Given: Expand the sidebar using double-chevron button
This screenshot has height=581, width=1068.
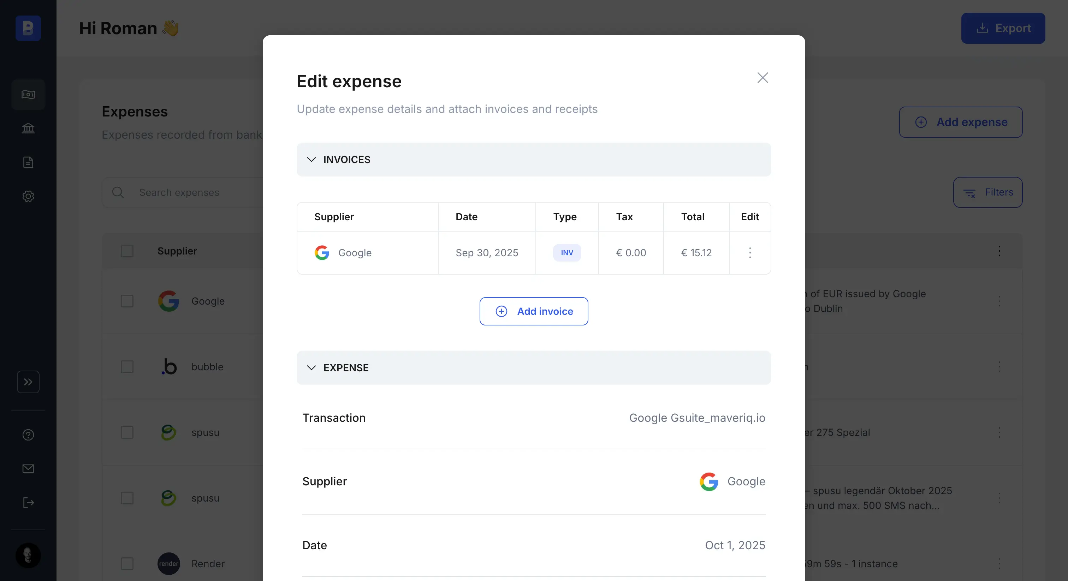Looking at the screenshot, I should [28, 382].
